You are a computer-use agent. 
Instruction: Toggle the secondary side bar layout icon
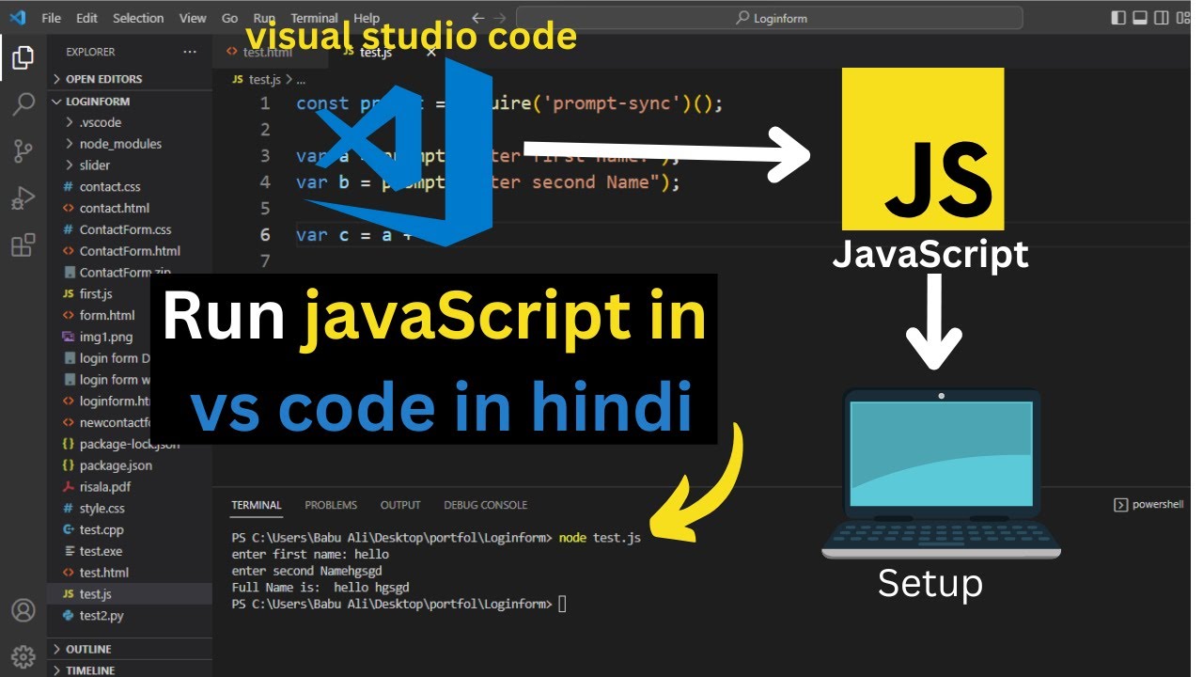click(x=1162, y=18)
